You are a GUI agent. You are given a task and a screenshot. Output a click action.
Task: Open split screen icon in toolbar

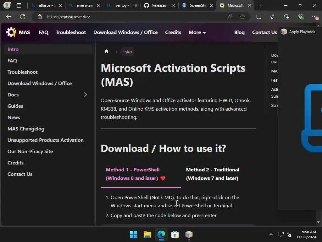[x=259, y=17]
